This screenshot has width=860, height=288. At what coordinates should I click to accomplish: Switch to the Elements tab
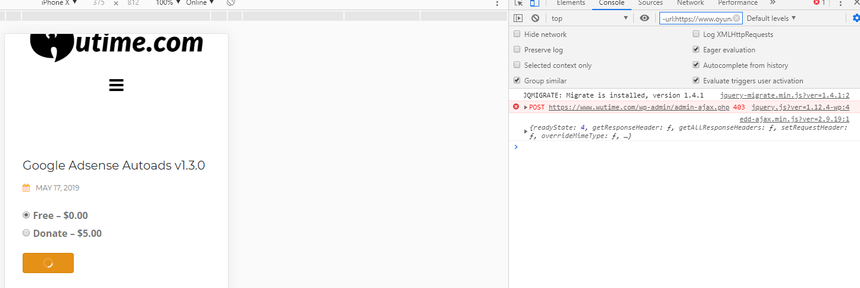click(571, 3)
